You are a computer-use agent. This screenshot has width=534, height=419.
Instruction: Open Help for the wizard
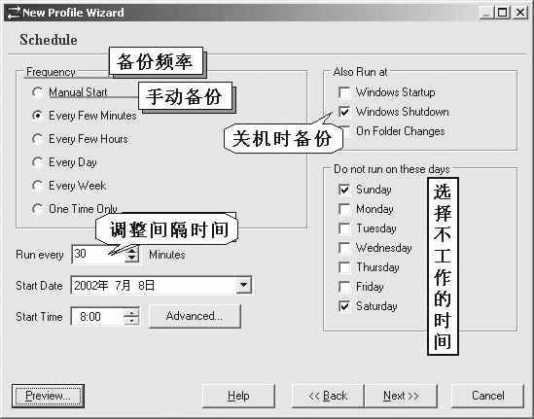238,396
